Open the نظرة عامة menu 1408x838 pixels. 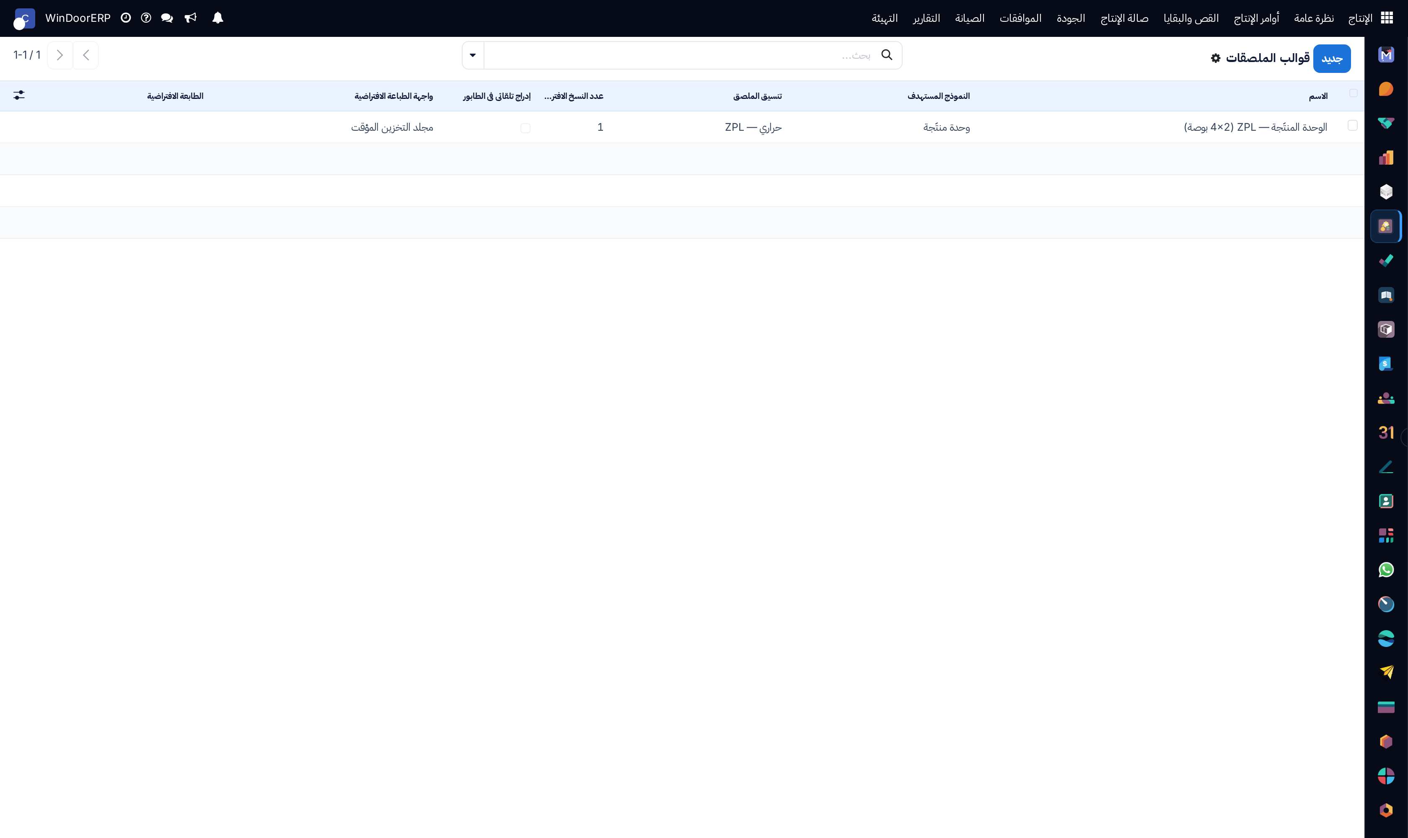point(1314,18)
